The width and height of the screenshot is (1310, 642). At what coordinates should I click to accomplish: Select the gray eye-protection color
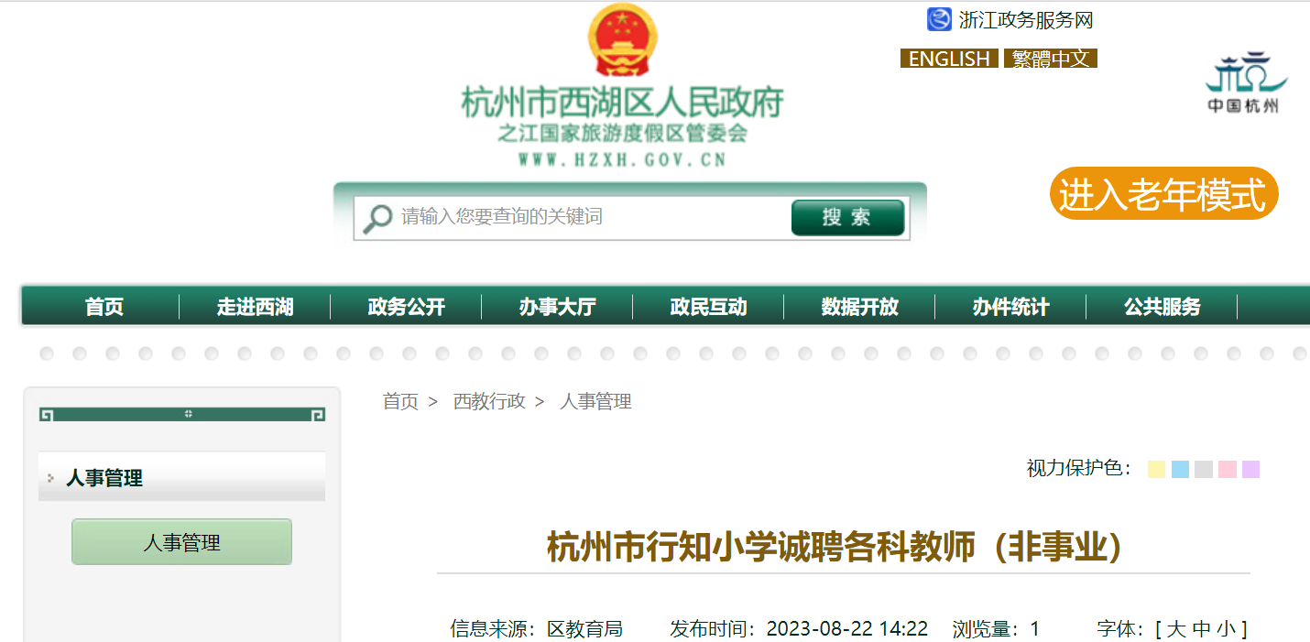click(1204, 469)
